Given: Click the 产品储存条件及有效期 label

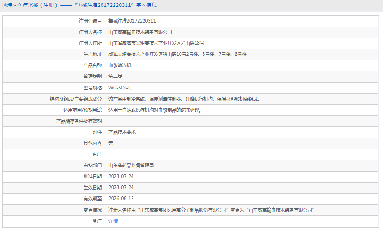Looking at the screenshot, I should click(79, 121).
